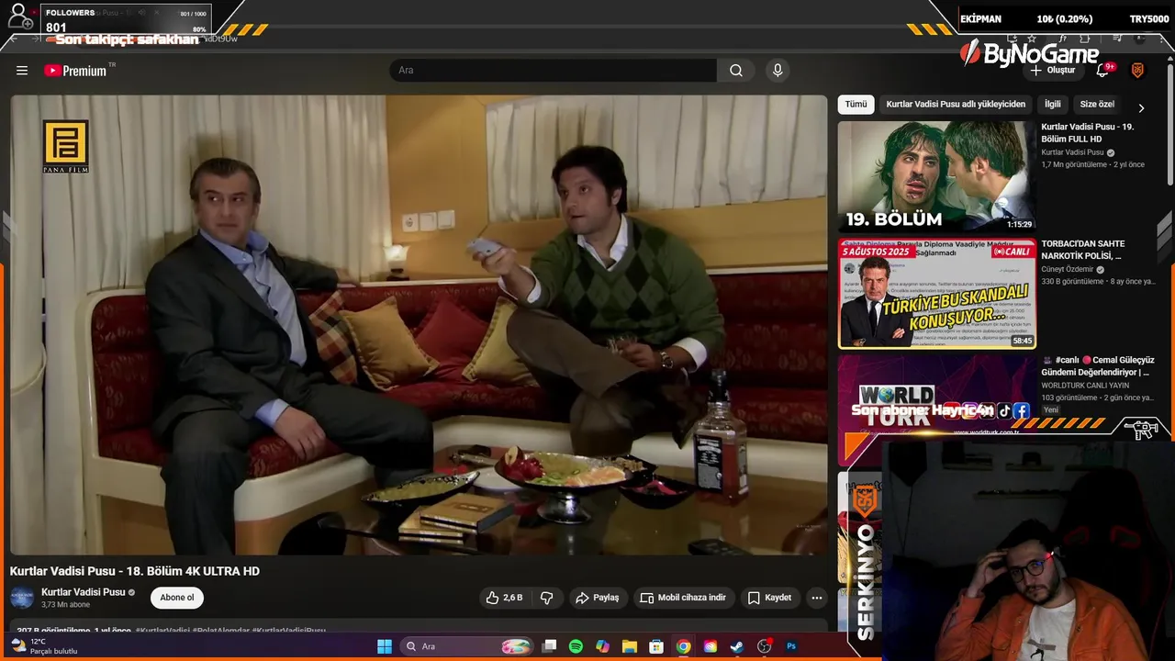Open Task View on the taskbar
The width and height of the screenshot is (1175, 661).
(x=549, y=646)
